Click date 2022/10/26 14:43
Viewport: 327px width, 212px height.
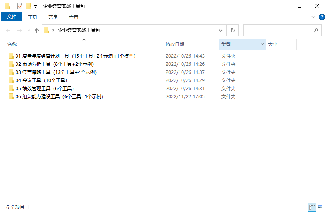pos(185,56)
